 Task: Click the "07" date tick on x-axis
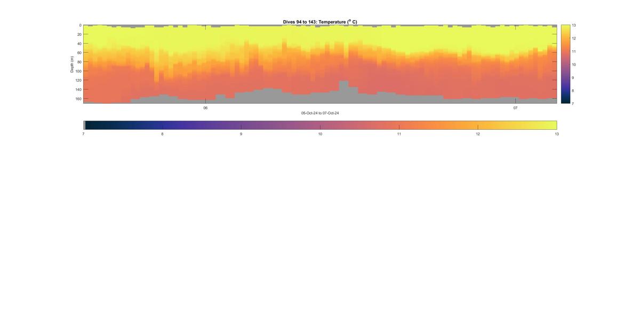click(515, 108)
